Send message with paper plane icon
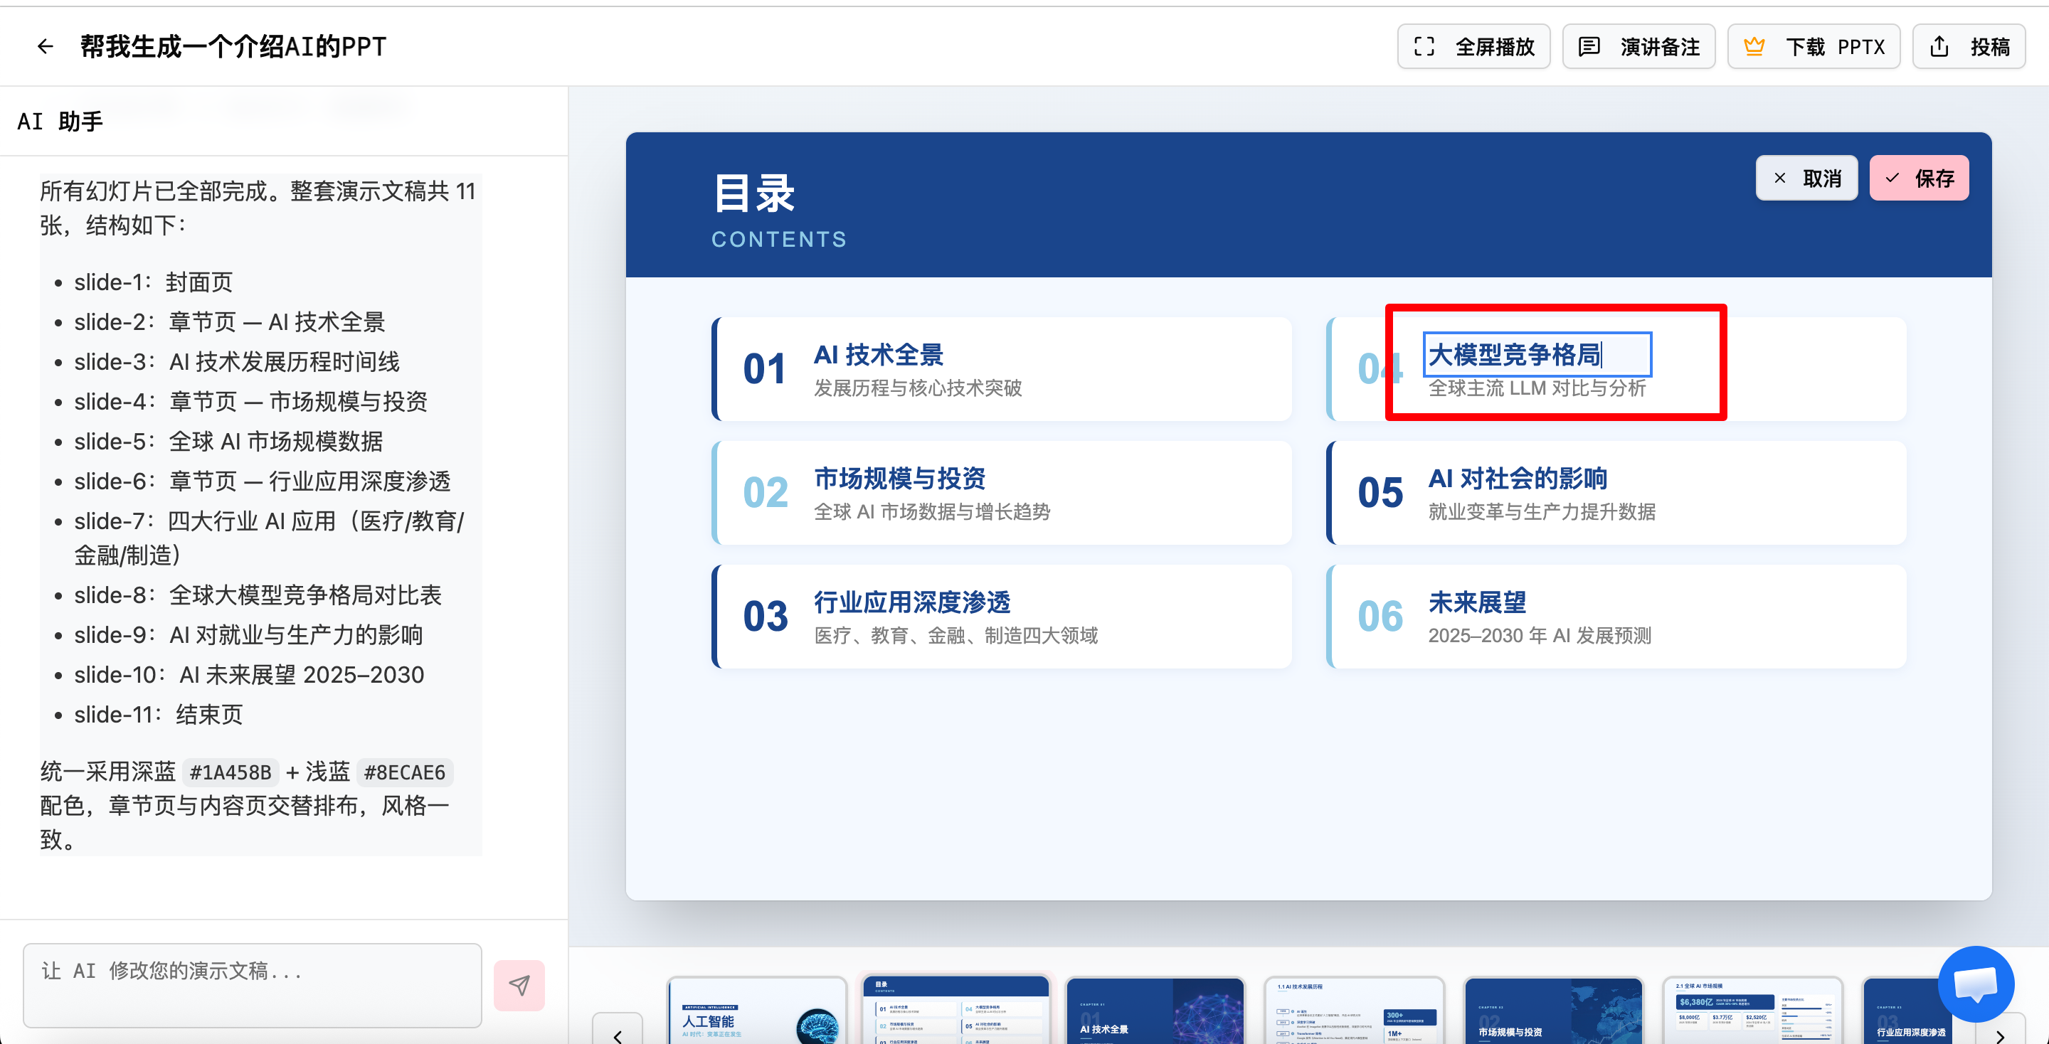The height and width of the screenshot is (1044, 2049). pos(519,985)
